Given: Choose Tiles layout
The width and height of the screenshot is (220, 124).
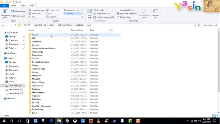Looking at the screenshot, I should click(32, 17).
